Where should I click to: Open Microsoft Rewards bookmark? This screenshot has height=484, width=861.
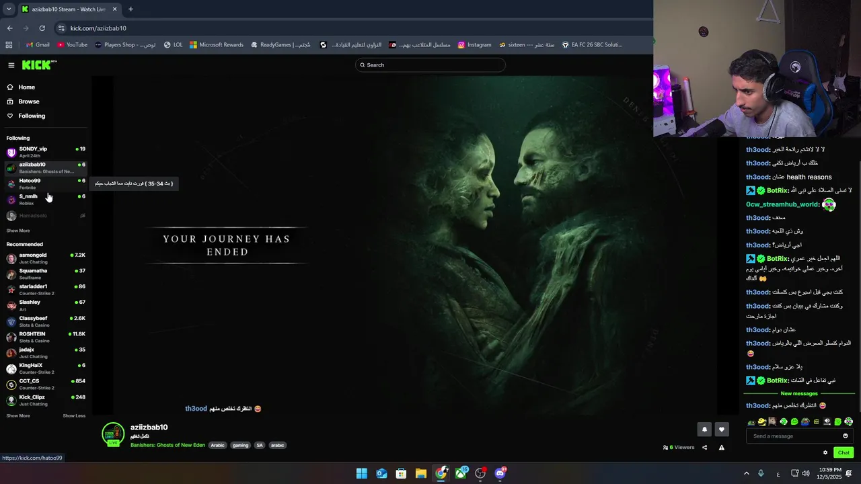click(217, 45)
